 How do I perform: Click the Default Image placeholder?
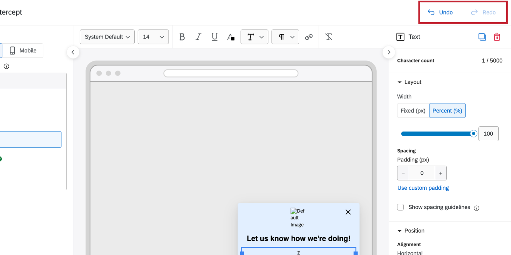(297, 218)
